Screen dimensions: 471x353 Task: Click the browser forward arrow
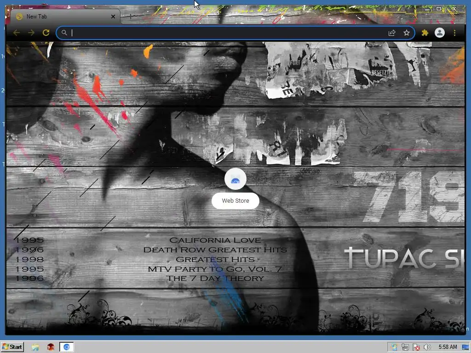(x=31, y=33)
